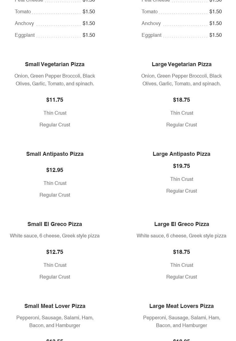The height and width of the screenshot is (341, 236).
Task: Pick Regular Crust under Large El Greco Pizza
Action: coord(182,277)
